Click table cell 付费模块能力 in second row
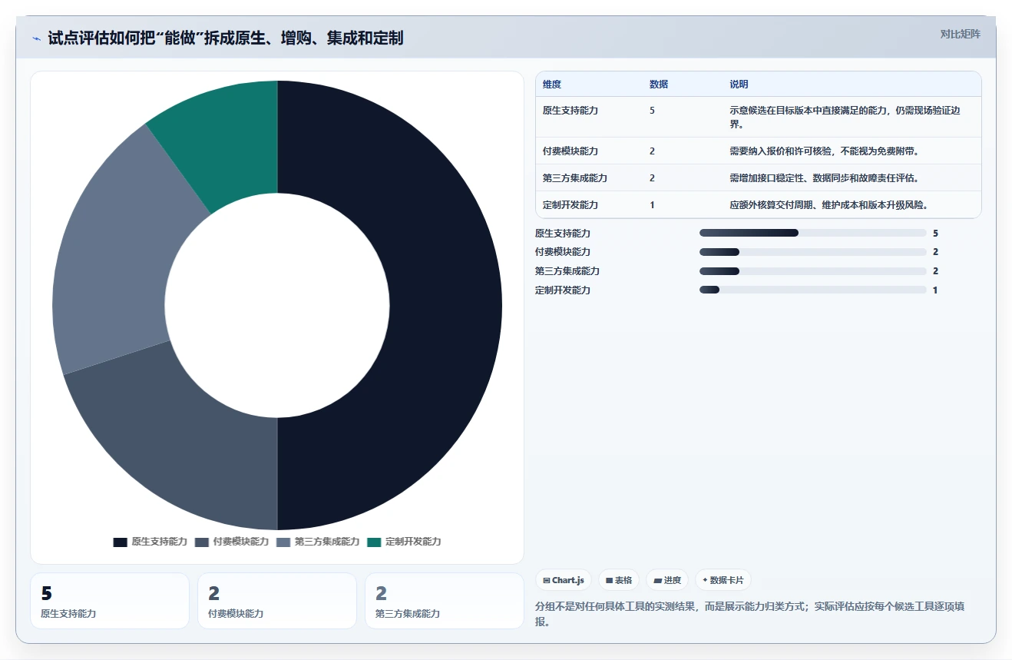 [x=570, y=151]
